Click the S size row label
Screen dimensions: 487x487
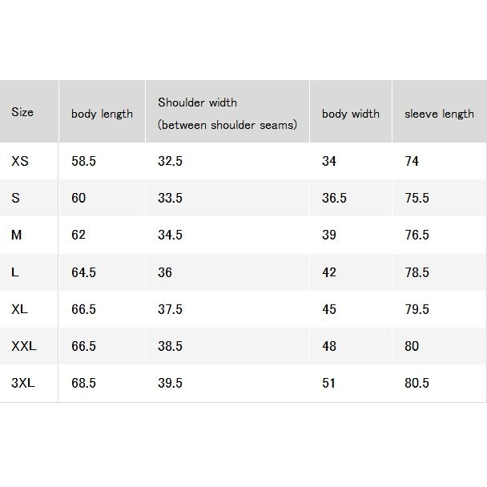tap(15, 198)
